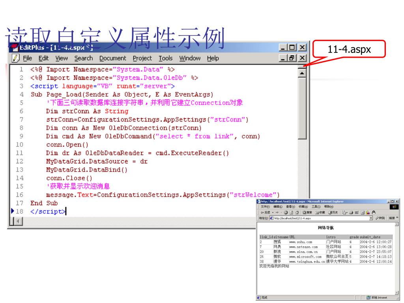Open the File menu in EditPlus
The image size is (404, 303).
click(27, 58)
